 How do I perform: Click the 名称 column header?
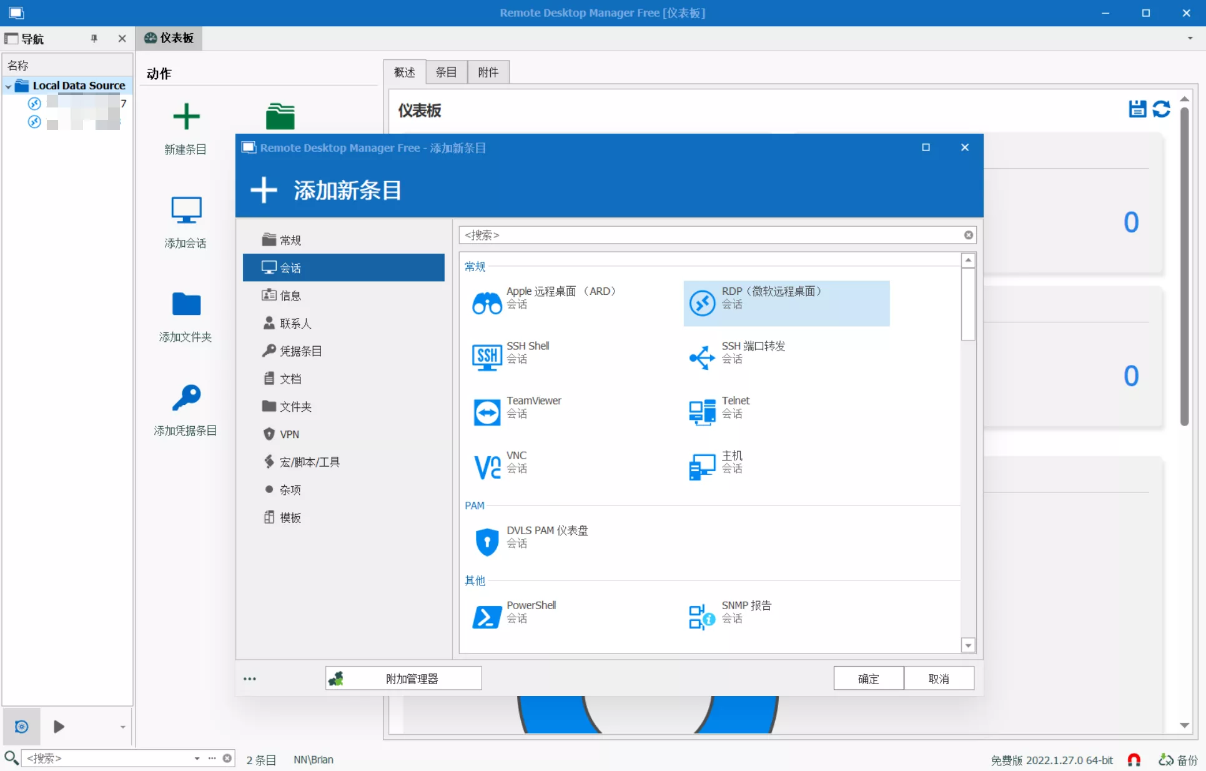coord(67,66)
